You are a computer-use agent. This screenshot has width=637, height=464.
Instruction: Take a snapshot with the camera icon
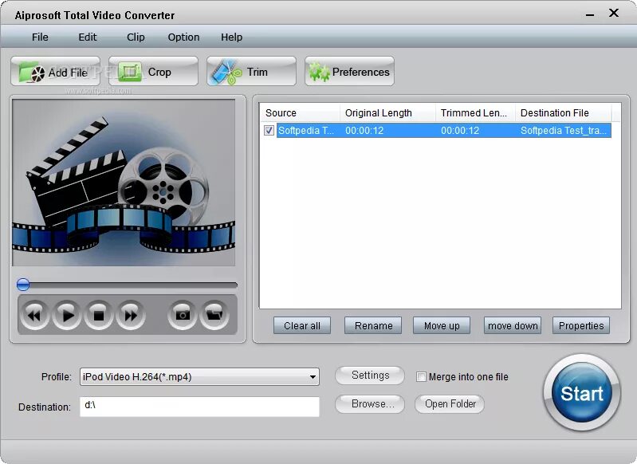(x=183, y=315)
